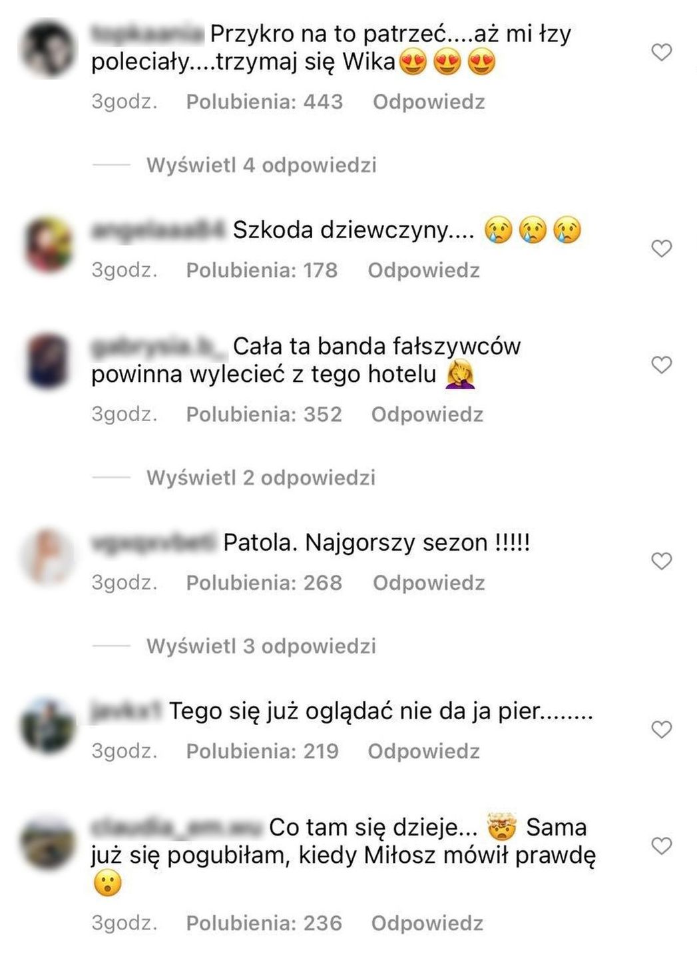Like the 'Przykro na to patrzeć' comment
This screenshot has width=697, height=958.
click(x=661, y=52)
